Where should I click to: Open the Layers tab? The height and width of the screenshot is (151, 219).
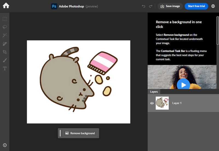pos(154,92)
